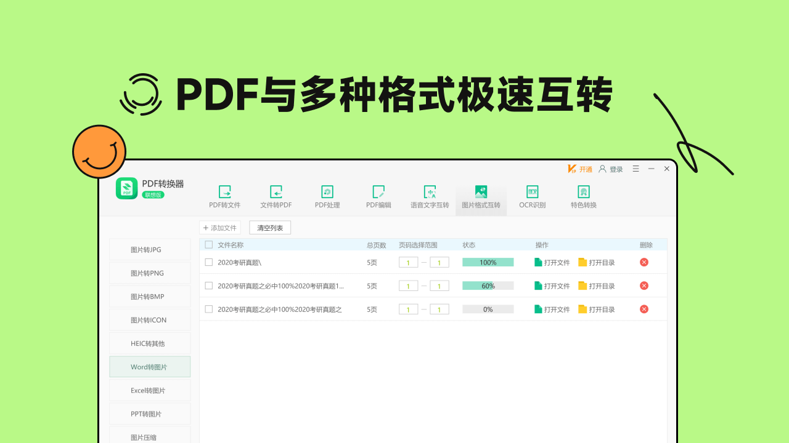Select Word转图片 in the sidebar
This screenshot has height=443, width=789.
coord(149,366)
